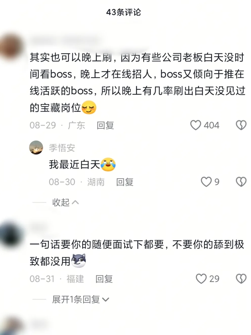Dislike the Fujian comment with broken heart
This screenshot has width=251, height=335.
pos(241,279)
